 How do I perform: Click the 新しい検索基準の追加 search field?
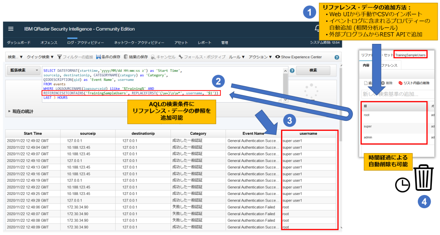pos(397,94)
